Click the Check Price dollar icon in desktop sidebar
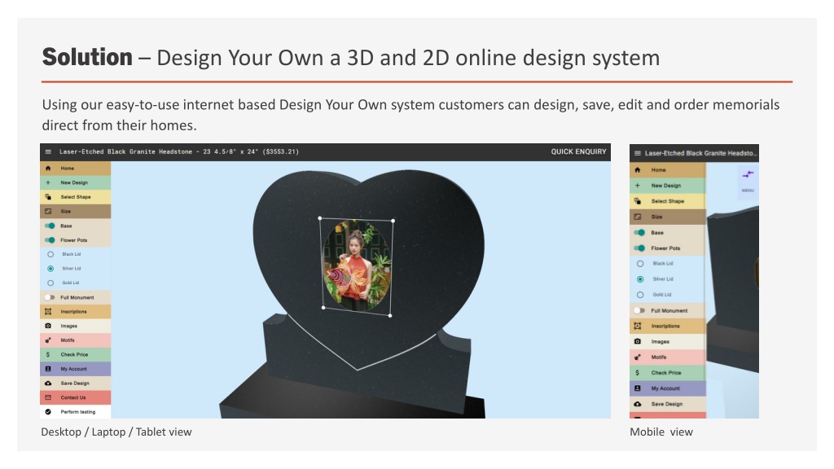The width and height of the screenshot is (834, 469). click(48, 355)
